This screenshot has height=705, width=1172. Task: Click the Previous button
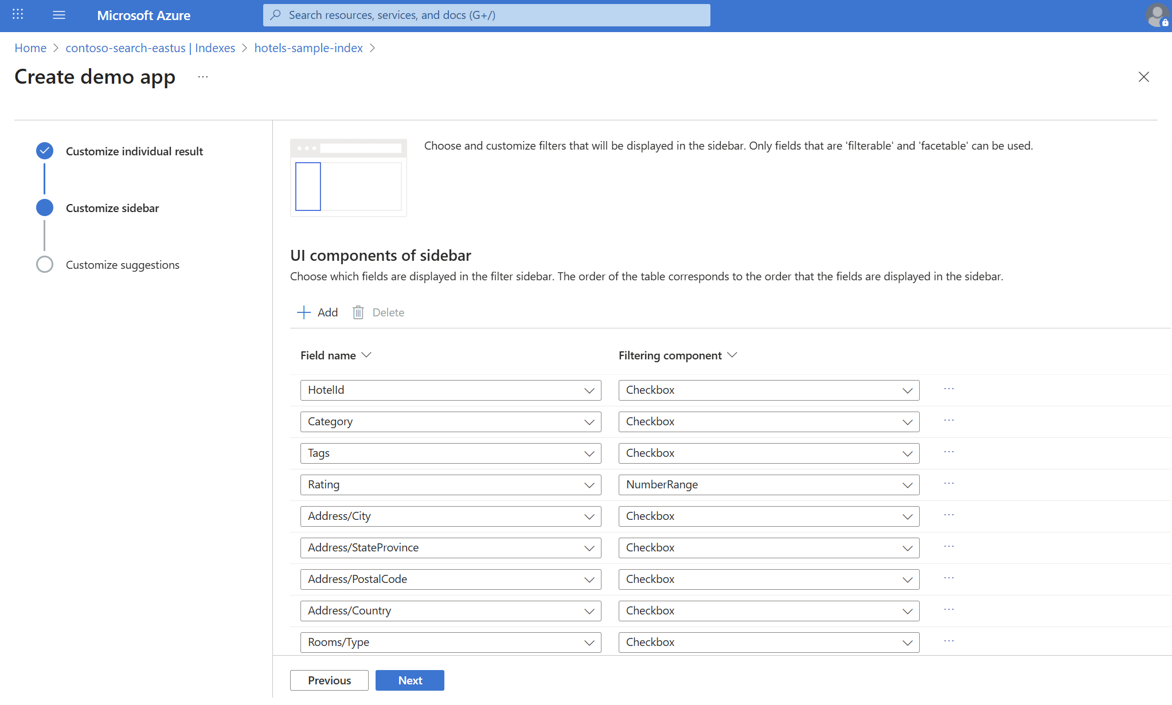(329, 680)
